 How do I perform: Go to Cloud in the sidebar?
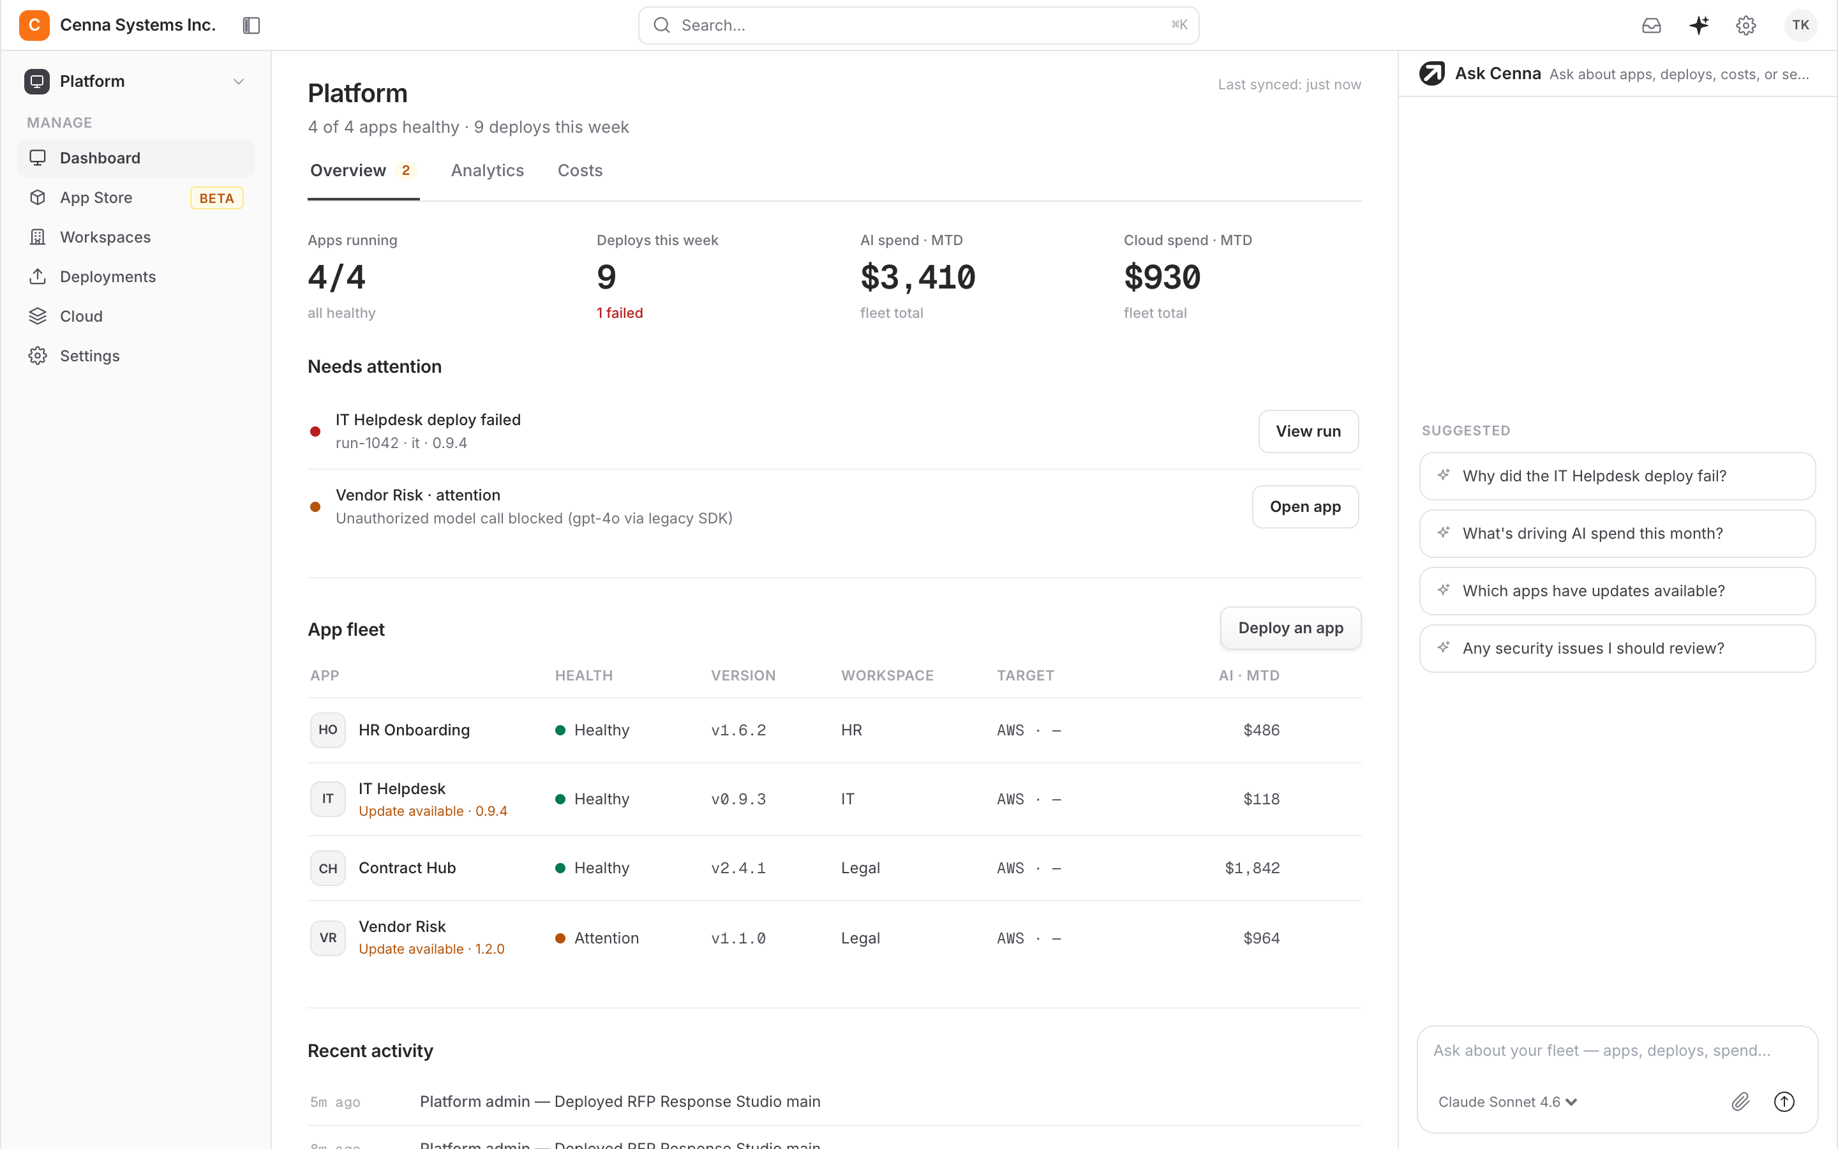[x=136, y=316]
